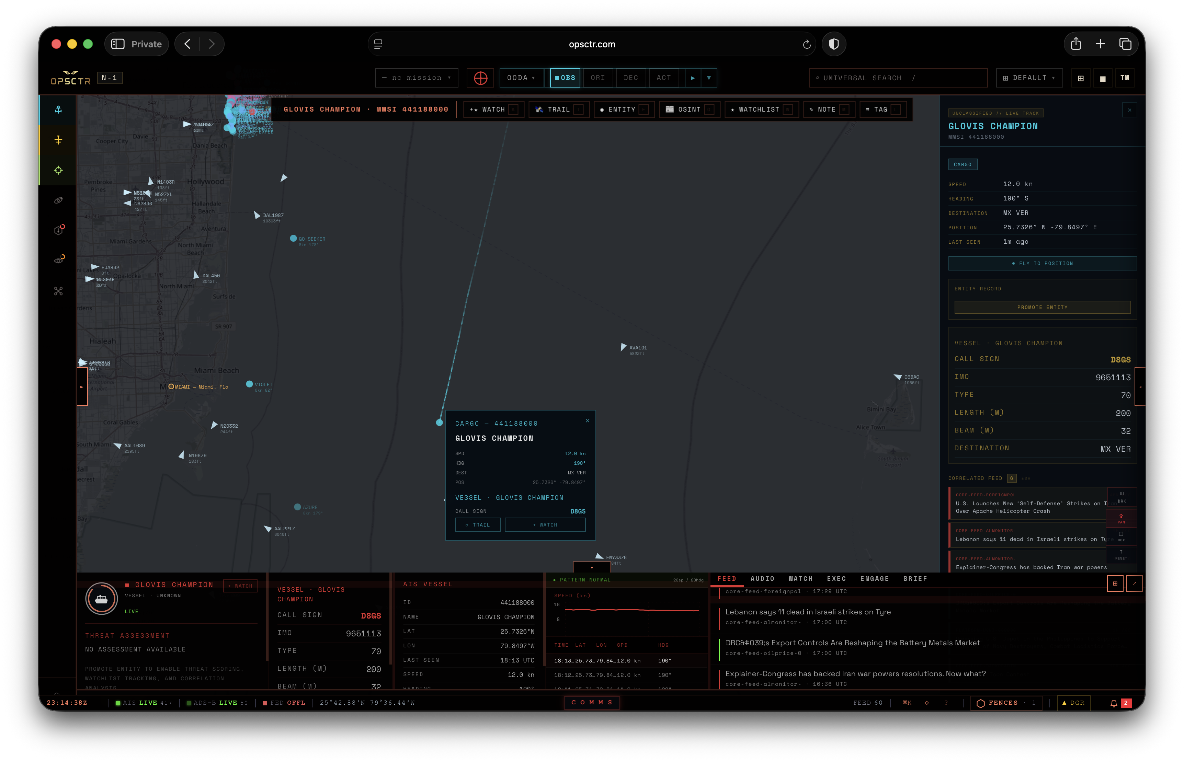Collapse the bottom panel arrow handle
This screenshot has width=1184, height=762.
tap(592, 567)
